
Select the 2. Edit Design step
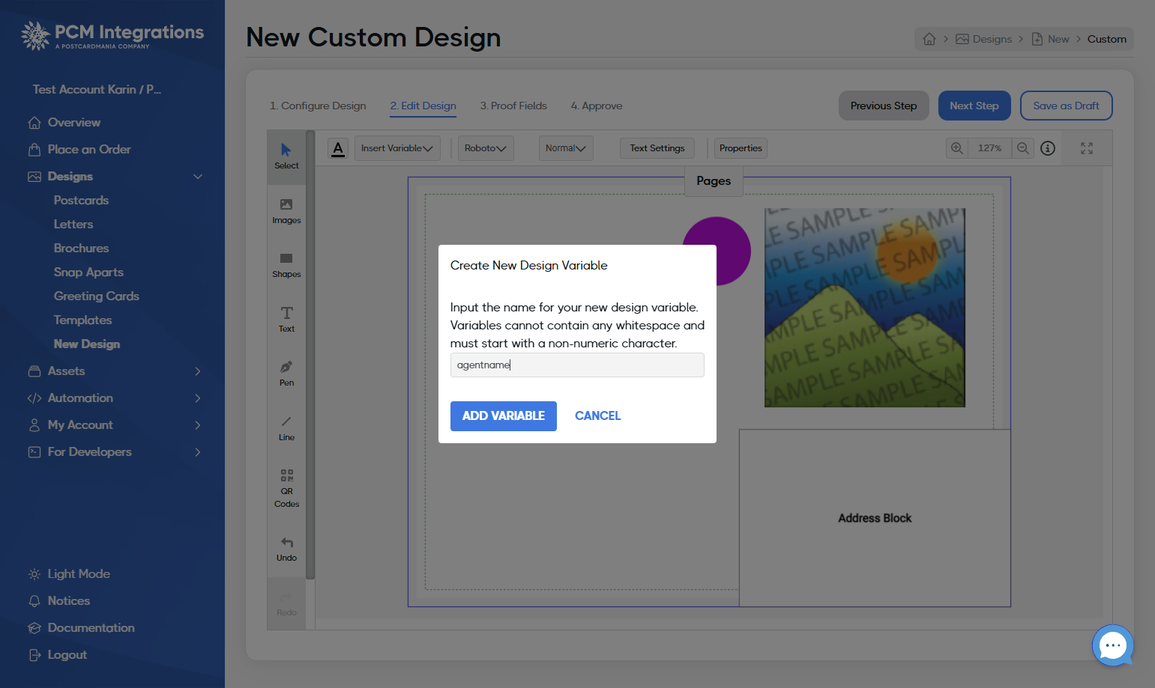click(423, 106)
